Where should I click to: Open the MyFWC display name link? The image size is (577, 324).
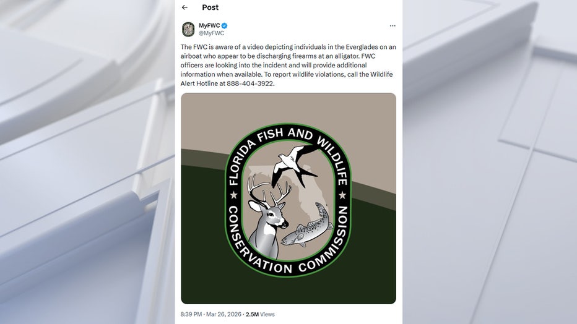click(x=209, y=26)
